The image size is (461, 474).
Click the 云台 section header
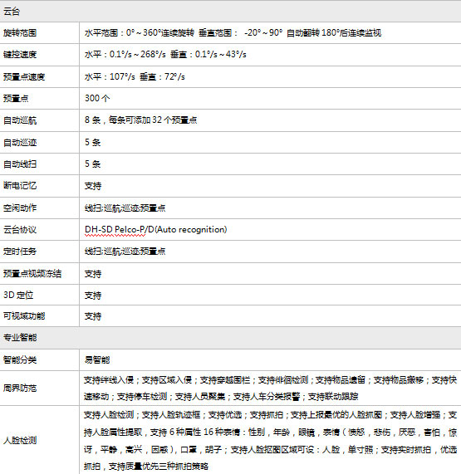point(231,12)
